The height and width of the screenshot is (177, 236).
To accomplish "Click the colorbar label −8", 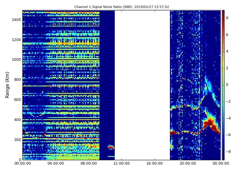I will pos(228,152).
